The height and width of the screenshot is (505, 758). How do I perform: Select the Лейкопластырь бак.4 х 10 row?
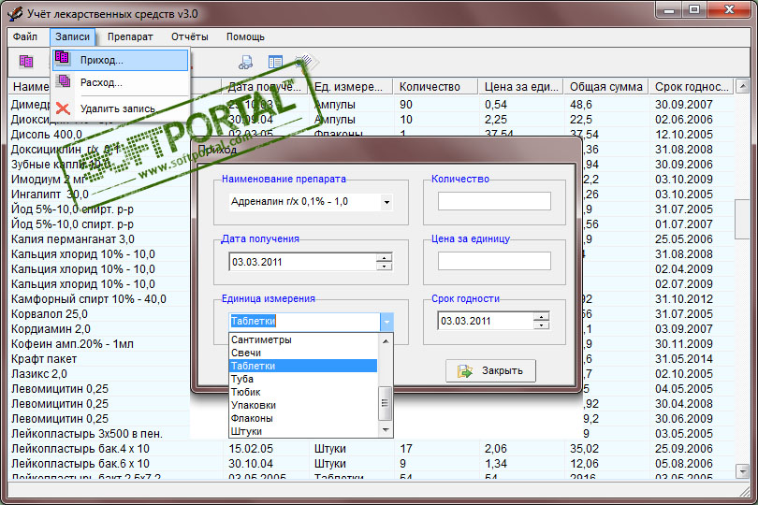(x=371, y=449)
